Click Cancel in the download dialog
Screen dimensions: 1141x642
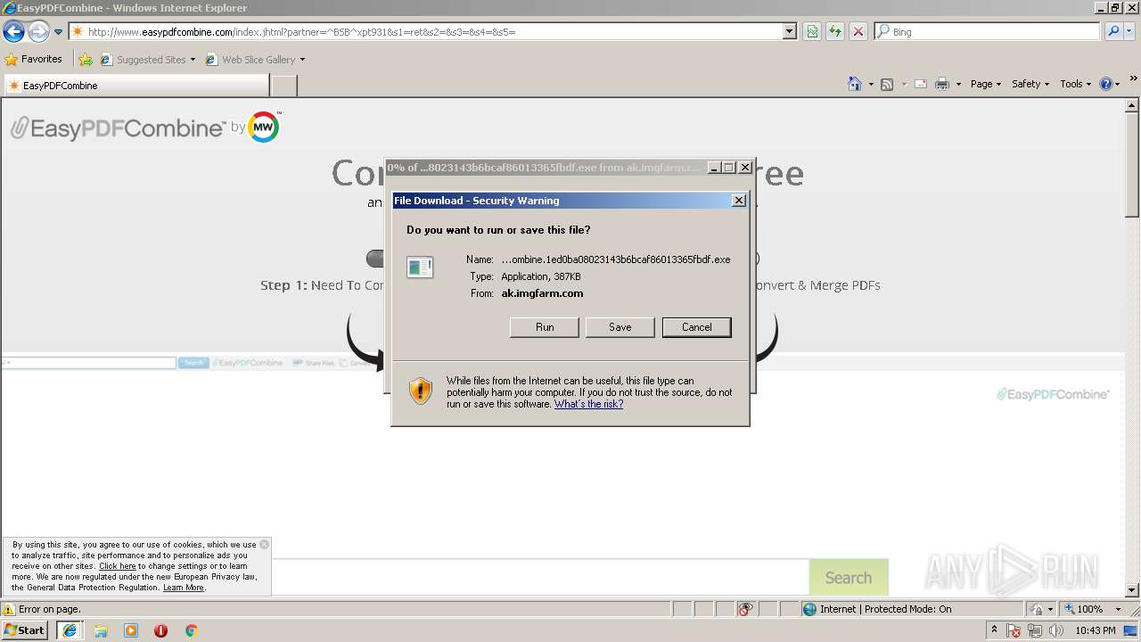pos(697,327)
